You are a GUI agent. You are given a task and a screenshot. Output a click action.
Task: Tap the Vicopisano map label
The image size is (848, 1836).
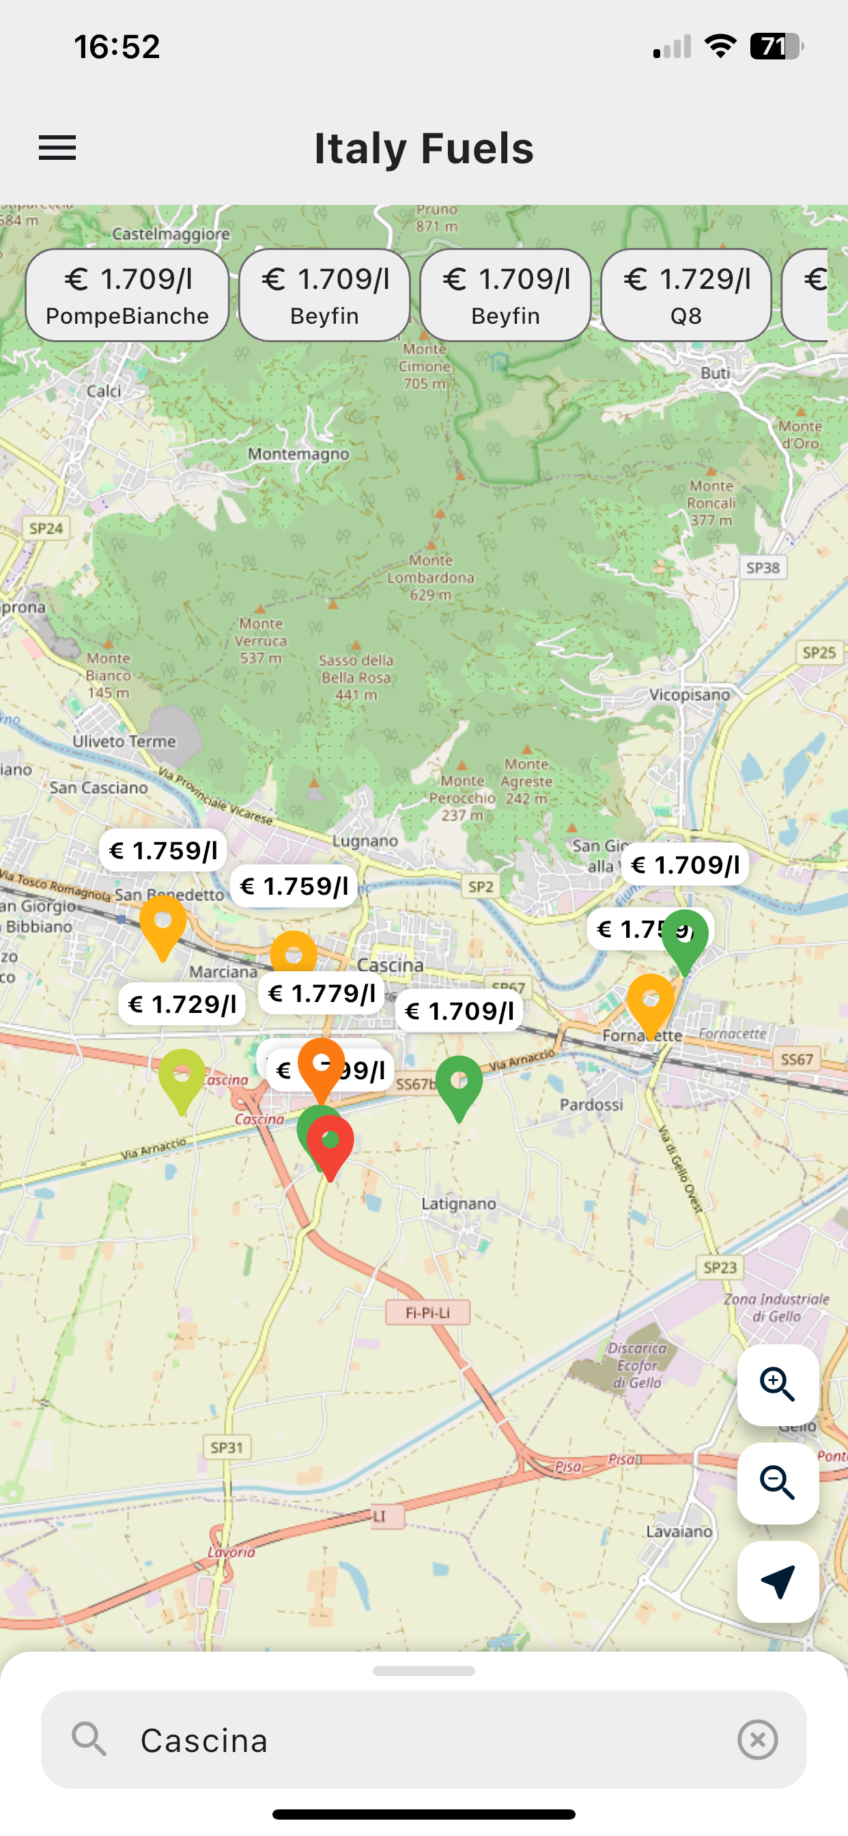coord(690,694)
